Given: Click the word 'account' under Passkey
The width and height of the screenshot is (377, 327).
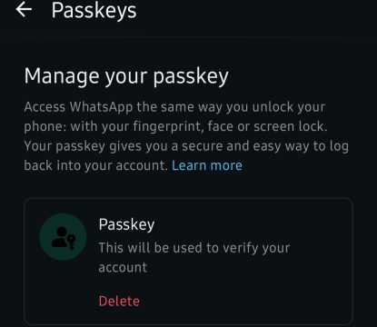Looking at the screenshot, I should point(123,267).
